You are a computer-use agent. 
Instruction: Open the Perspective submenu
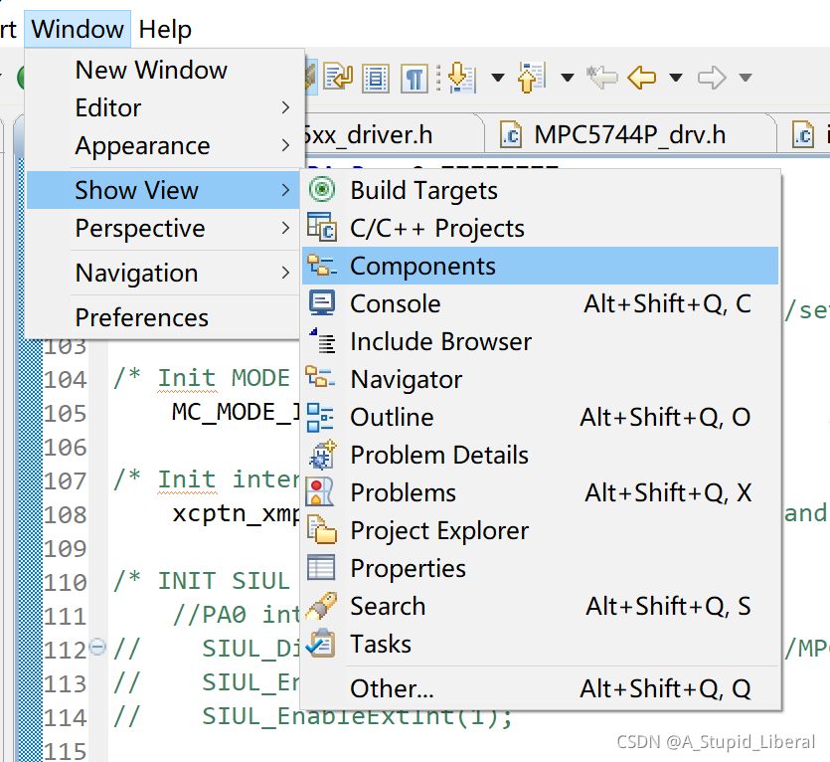pyautogui.click(x=164, y=229)
